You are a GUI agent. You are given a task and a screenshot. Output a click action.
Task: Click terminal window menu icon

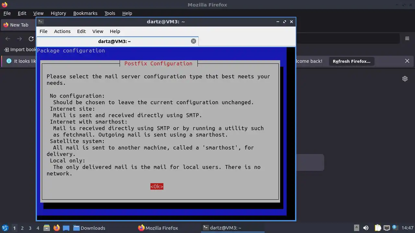(x=41, y=22)
